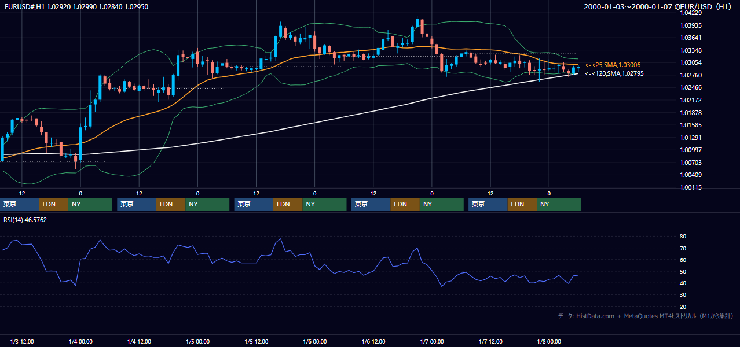Click the white 120 SMA 1.02795 label
This screenshot has height=347, width=740.
614,73
